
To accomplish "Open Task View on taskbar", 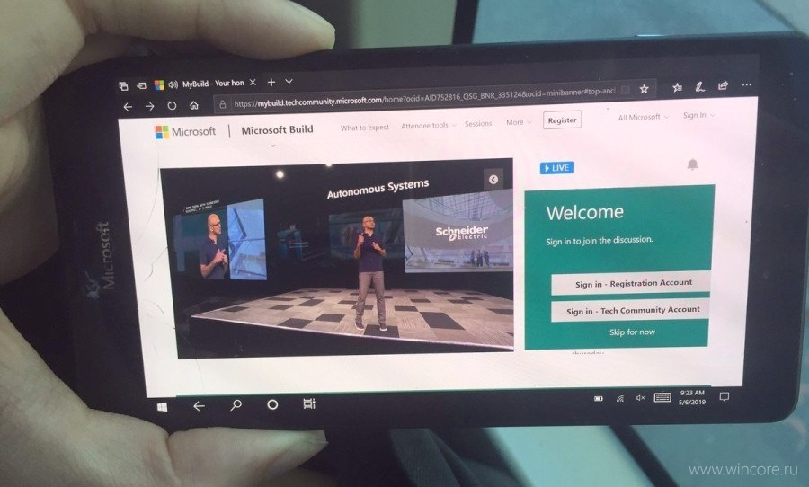I will (309, 403).
